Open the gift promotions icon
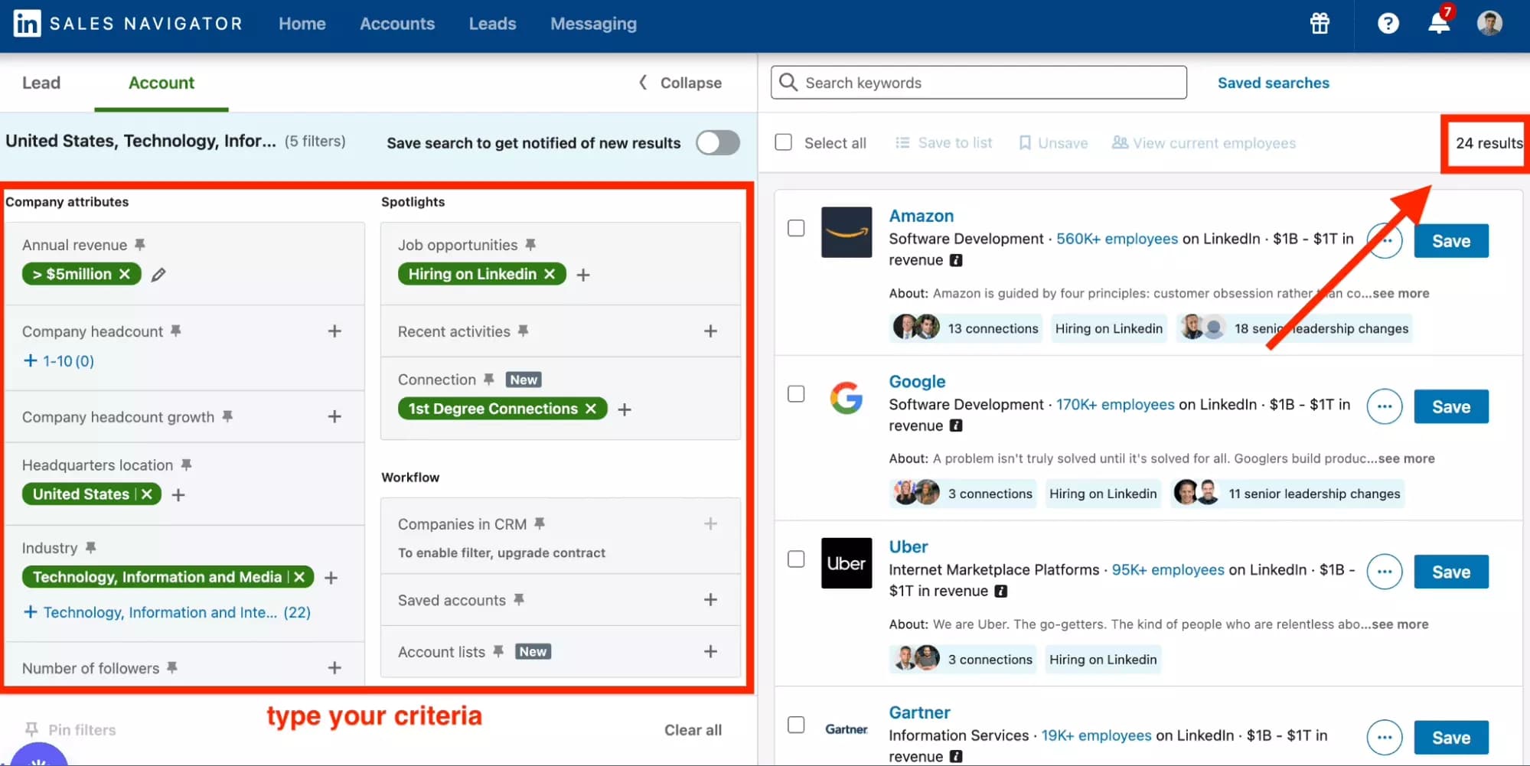The width and height of the screenshot is (1530, 766). pos(1319,24)
